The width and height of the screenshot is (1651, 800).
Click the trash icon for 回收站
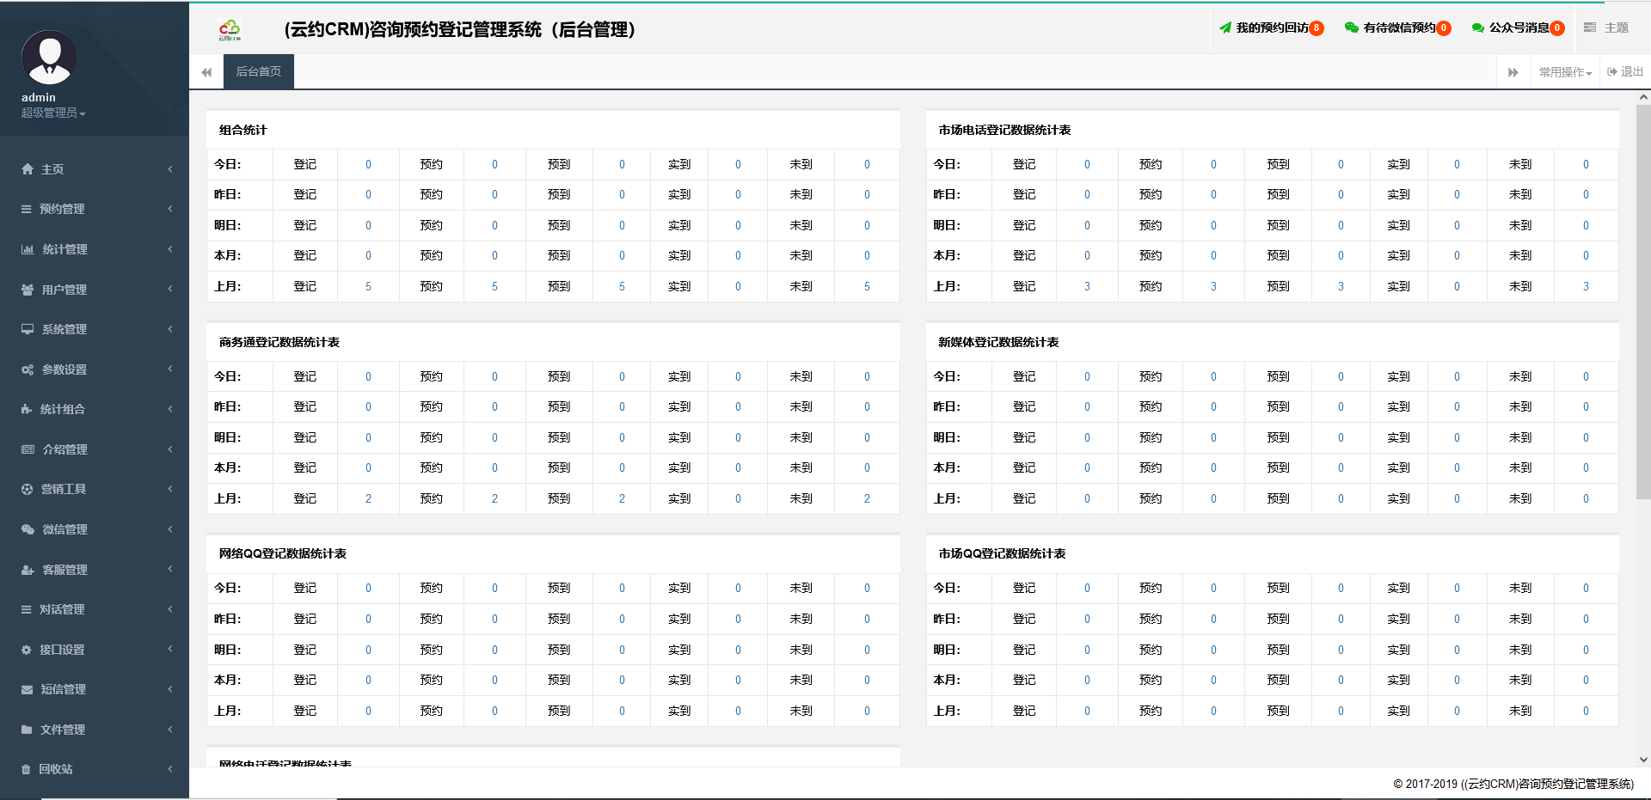point(26,769)
